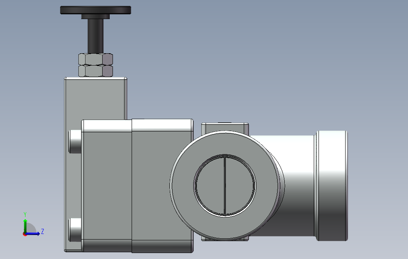Image resolution: width=408 pixels, height=259 pixels.
Task: Click the Y label on the triad
Action: [x=25, y=215]
